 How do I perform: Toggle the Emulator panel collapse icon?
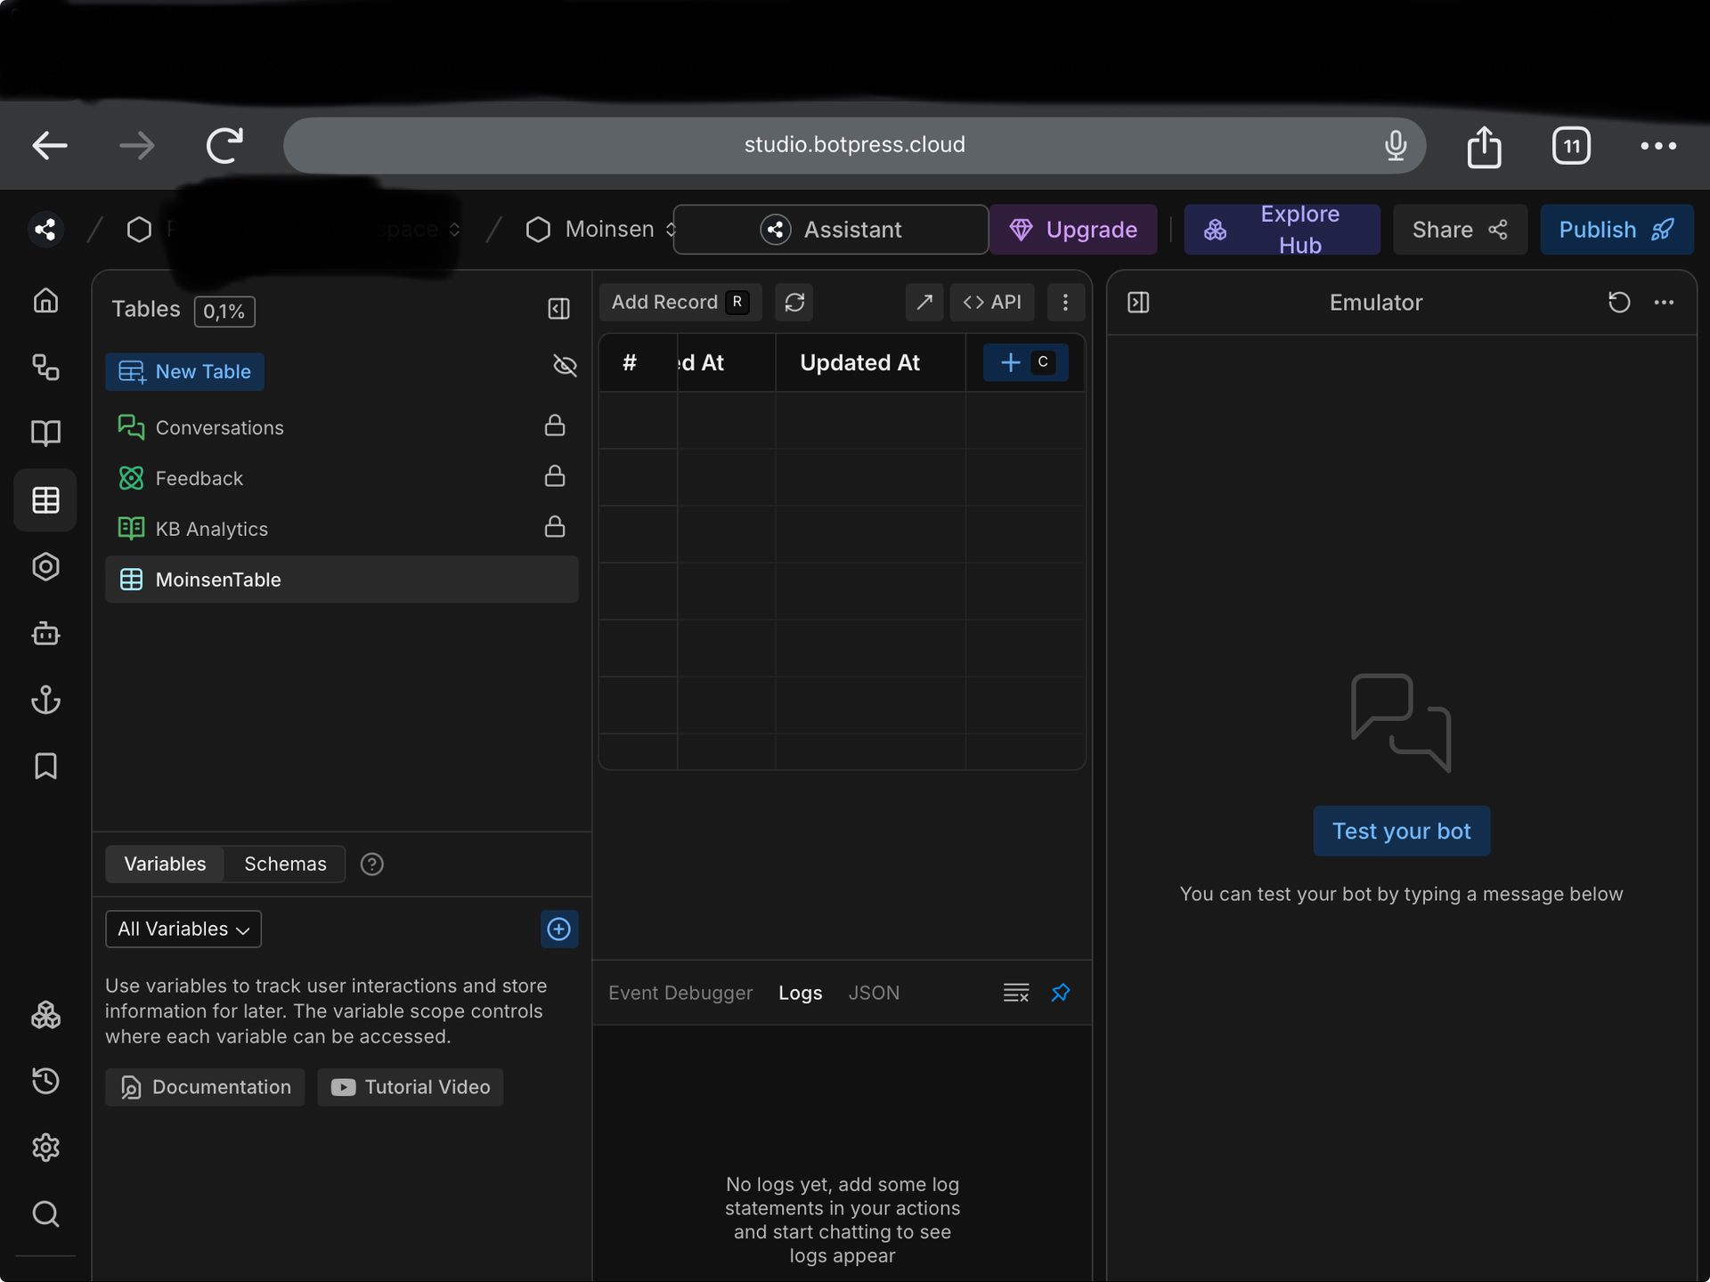click(x=1138, y=303)
